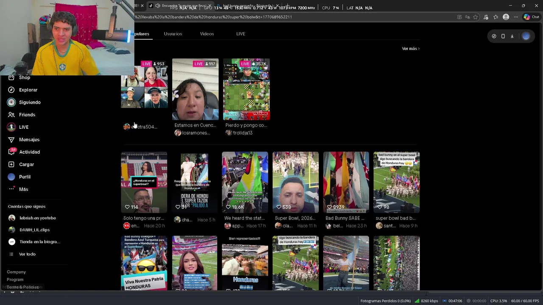Open the Shop sidebar icon
Image resolution: width=543 pixels, height=305 pixels.
click(11, 78)
